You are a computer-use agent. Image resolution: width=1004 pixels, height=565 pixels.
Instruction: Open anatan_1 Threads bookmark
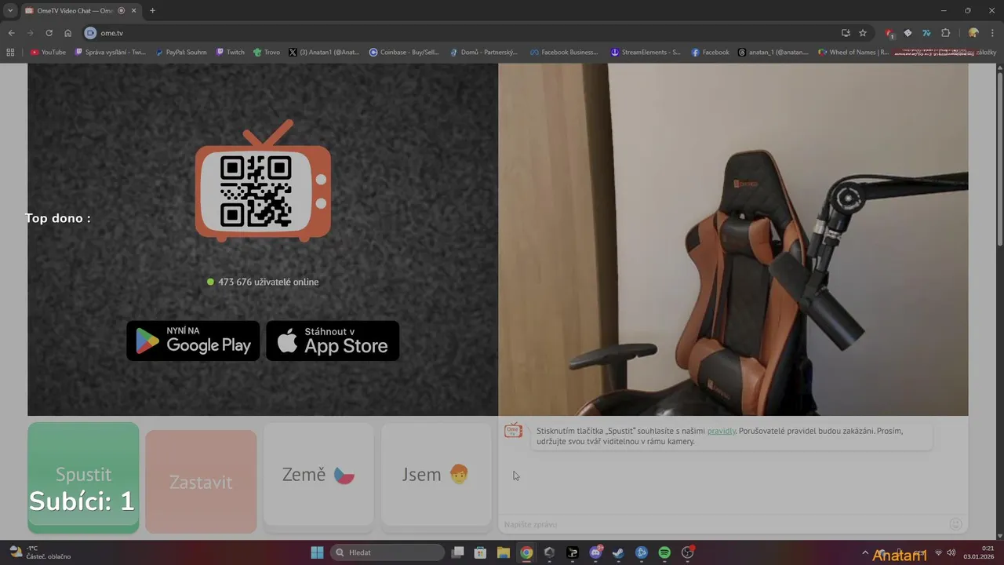[x=773, y=53]
